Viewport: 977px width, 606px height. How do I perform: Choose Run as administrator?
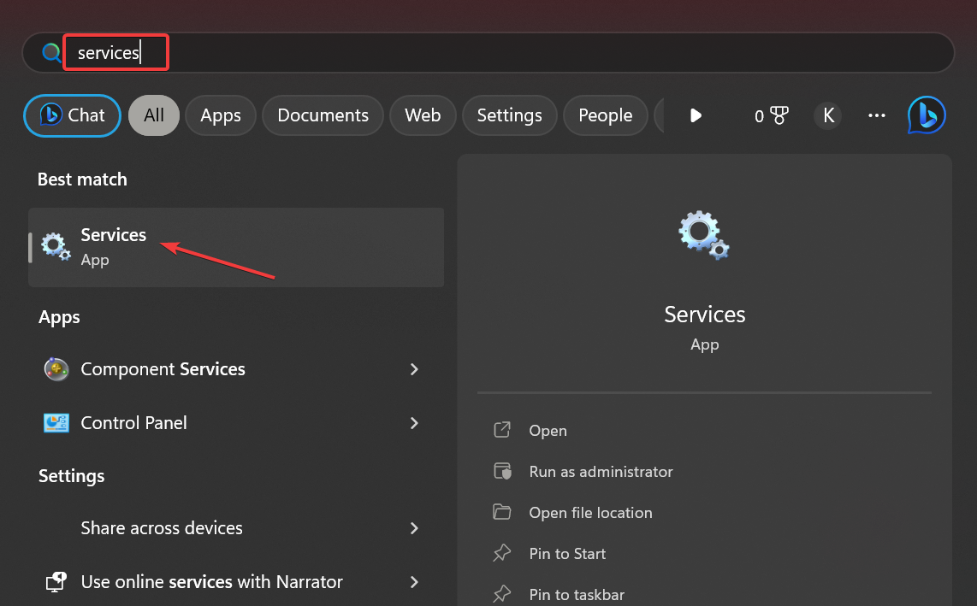click(601, 472)
